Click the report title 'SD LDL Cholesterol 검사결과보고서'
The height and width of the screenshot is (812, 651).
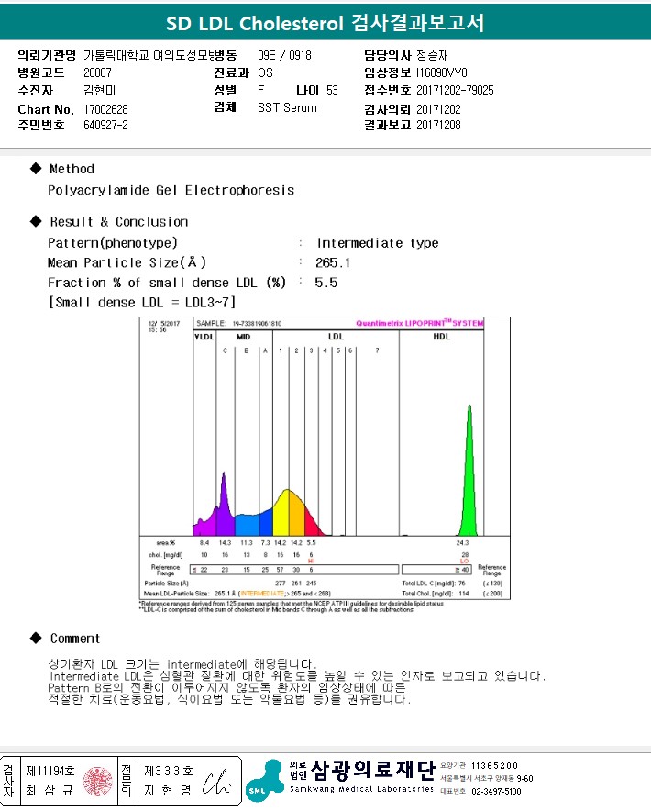click(325, 23)
